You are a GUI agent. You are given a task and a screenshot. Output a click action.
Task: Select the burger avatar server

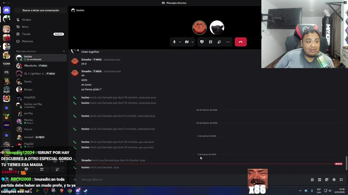pos(7,55)
